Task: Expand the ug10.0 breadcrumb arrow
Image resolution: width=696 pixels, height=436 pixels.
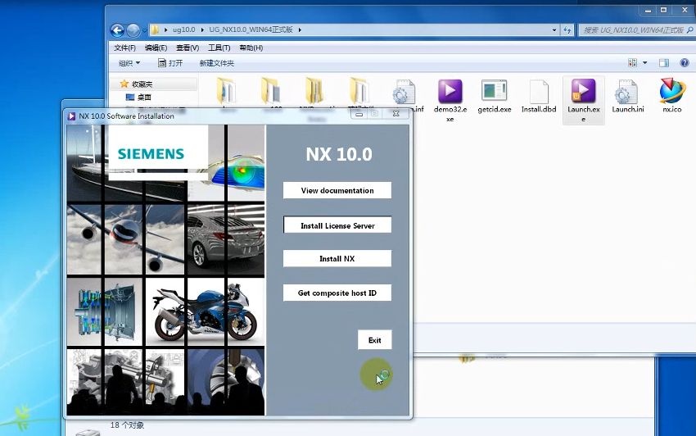Action: 202,30
